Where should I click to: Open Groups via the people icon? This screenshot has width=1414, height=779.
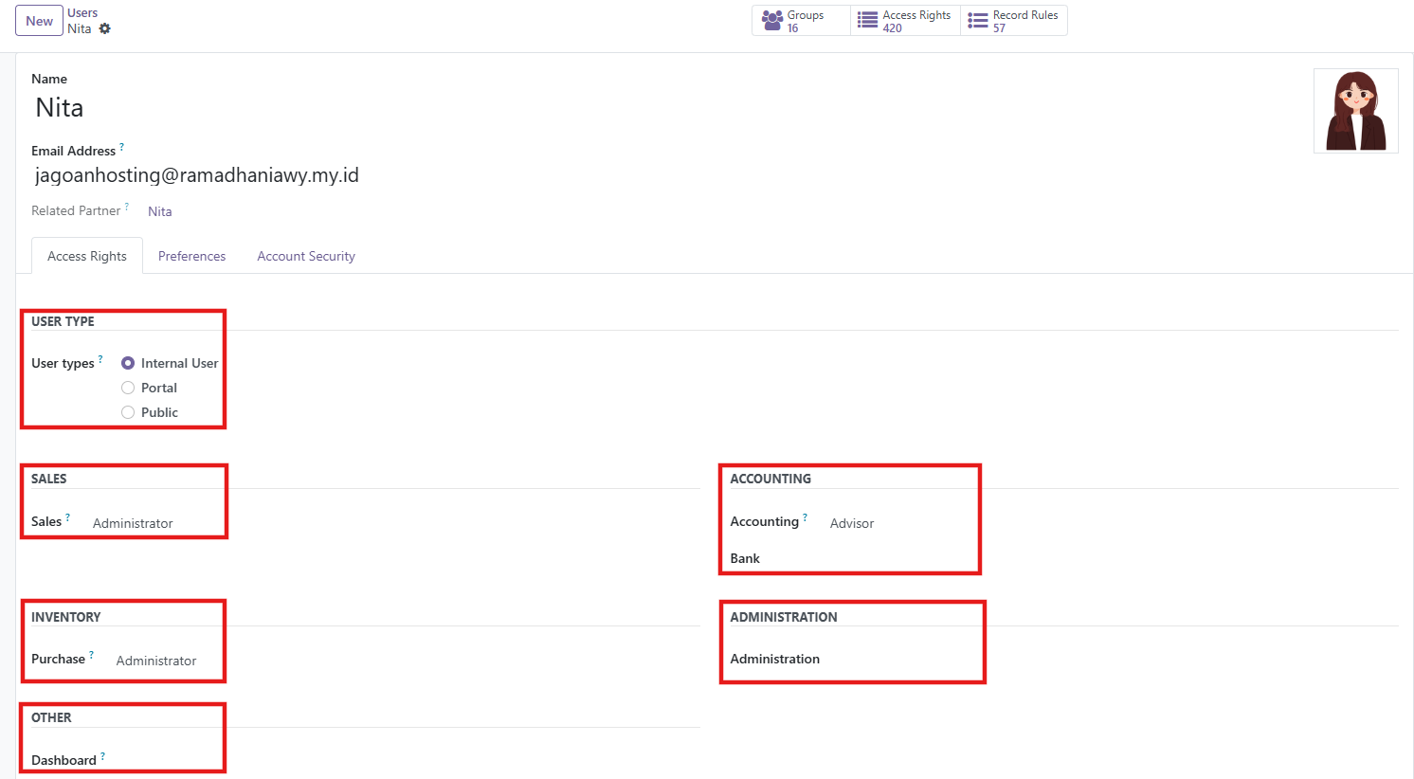[x=772, y=21]
